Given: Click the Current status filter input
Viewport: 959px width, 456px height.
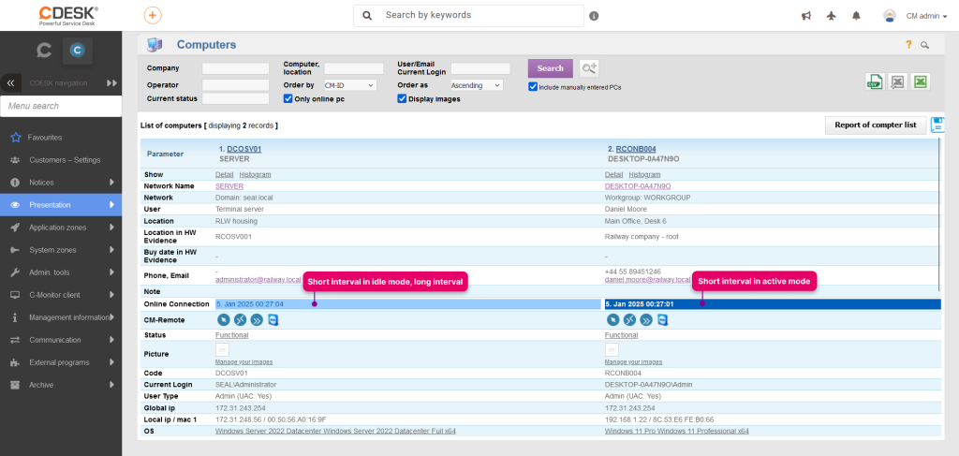Looking at the screenshot, I should 235,98.
